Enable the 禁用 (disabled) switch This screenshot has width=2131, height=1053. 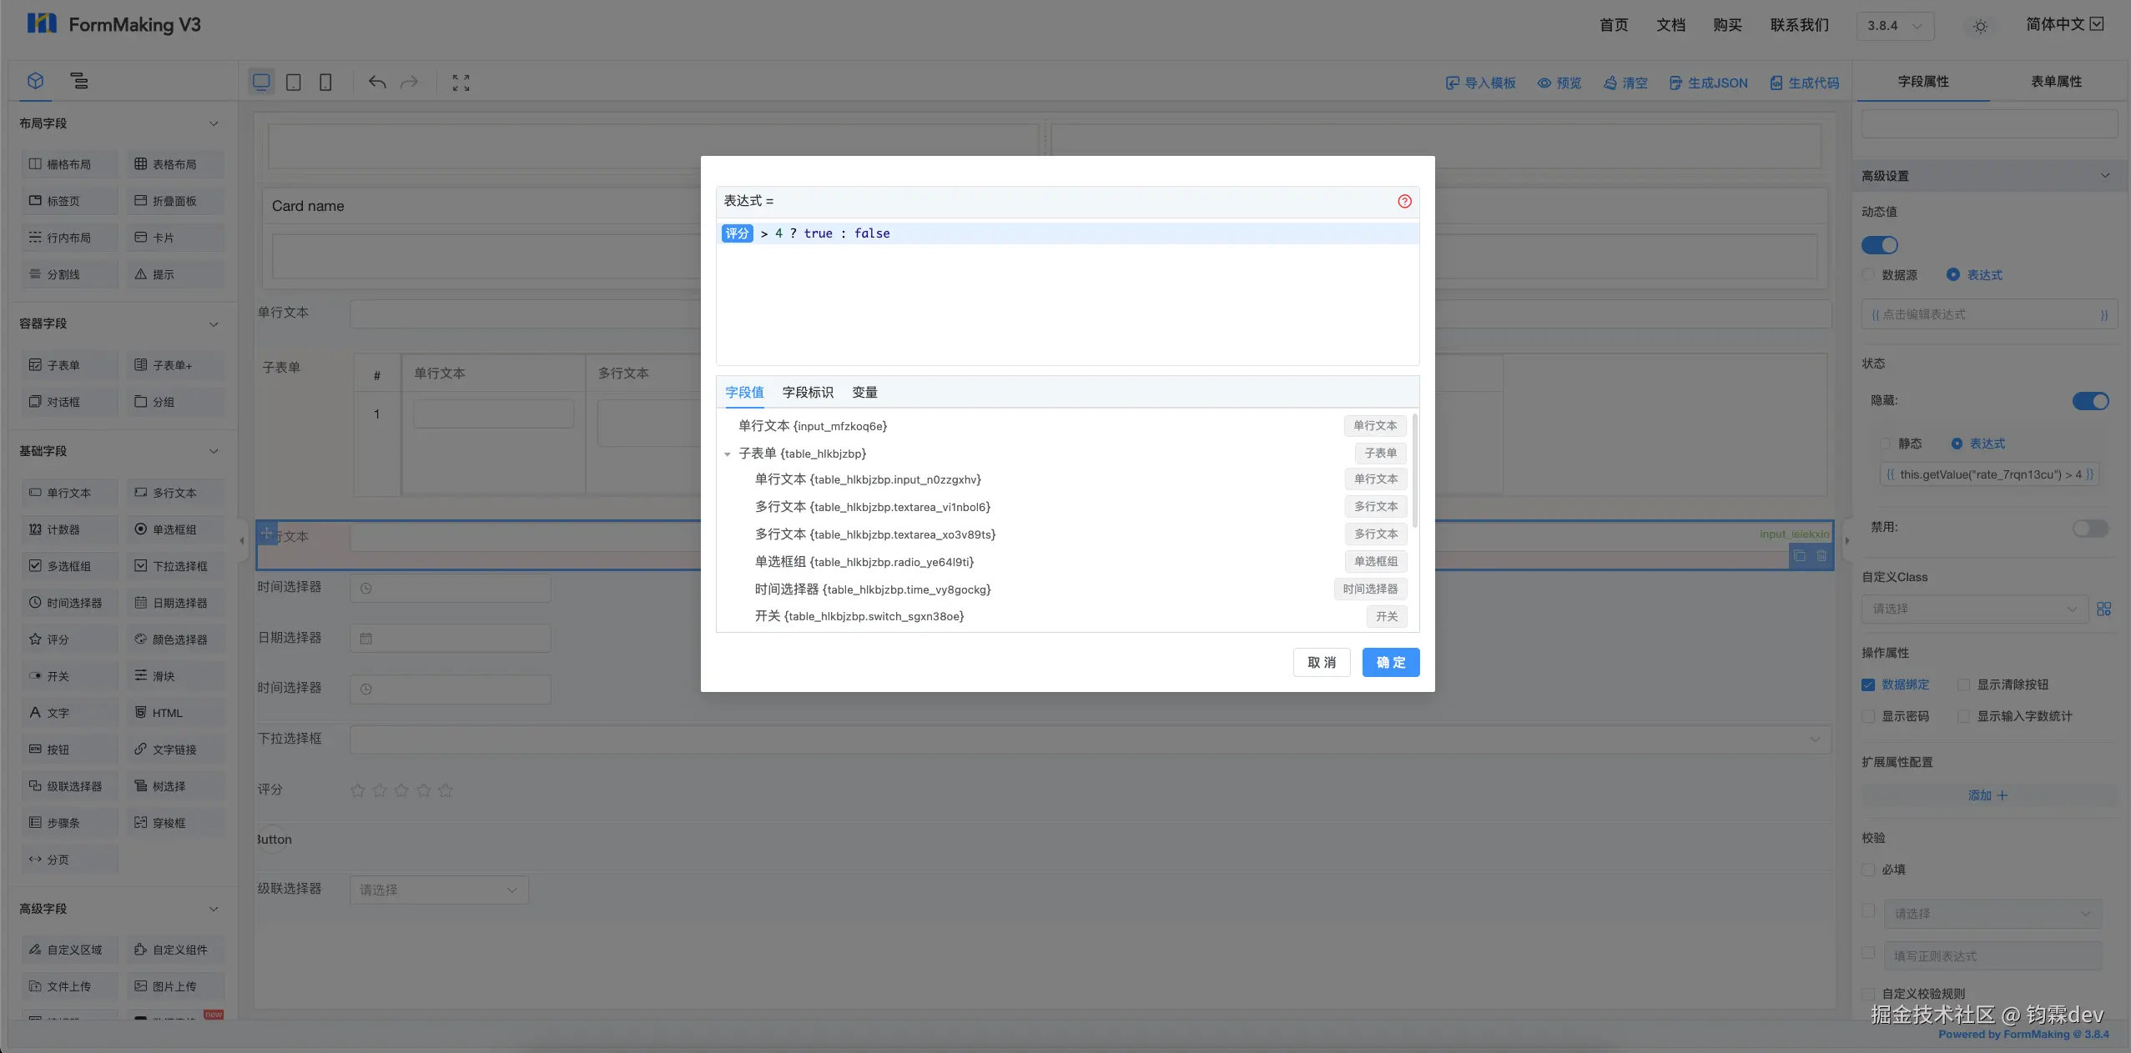pyautogui.click(x=2090, y=528)
